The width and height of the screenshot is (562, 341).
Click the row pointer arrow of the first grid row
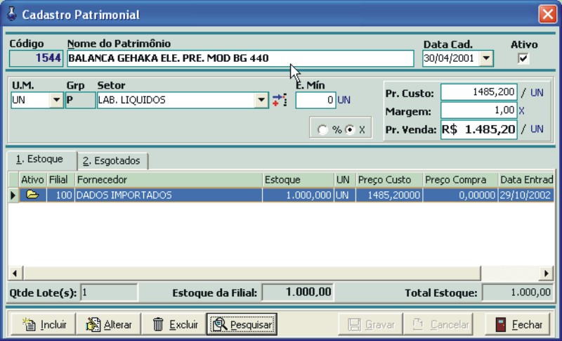pos(13,195)
